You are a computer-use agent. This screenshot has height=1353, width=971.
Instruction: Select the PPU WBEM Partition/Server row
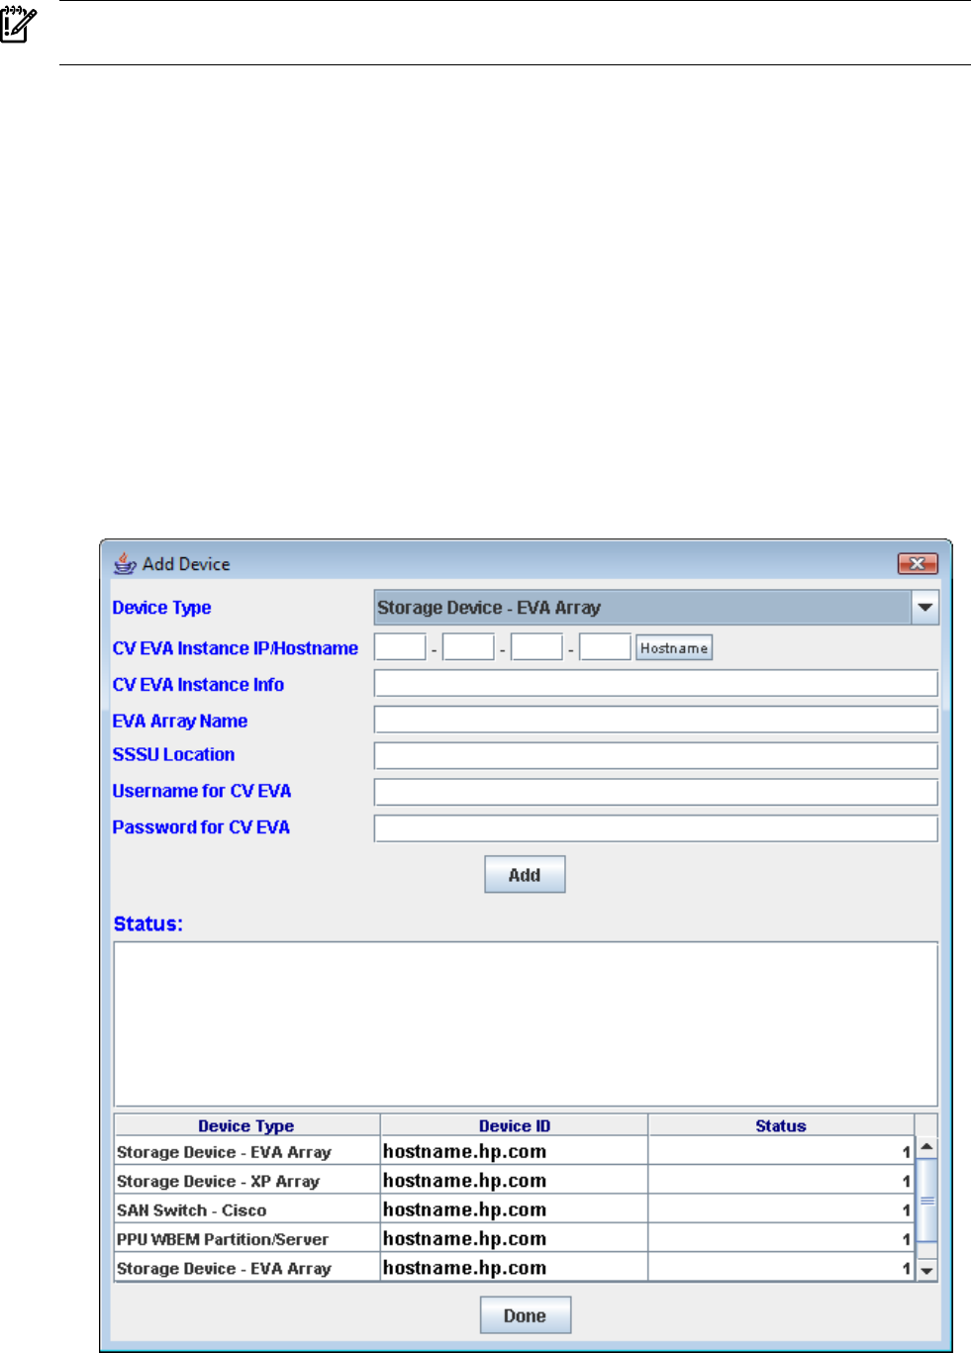pos(514,1238)
